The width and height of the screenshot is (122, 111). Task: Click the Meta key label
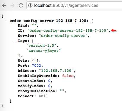[24, 61]
